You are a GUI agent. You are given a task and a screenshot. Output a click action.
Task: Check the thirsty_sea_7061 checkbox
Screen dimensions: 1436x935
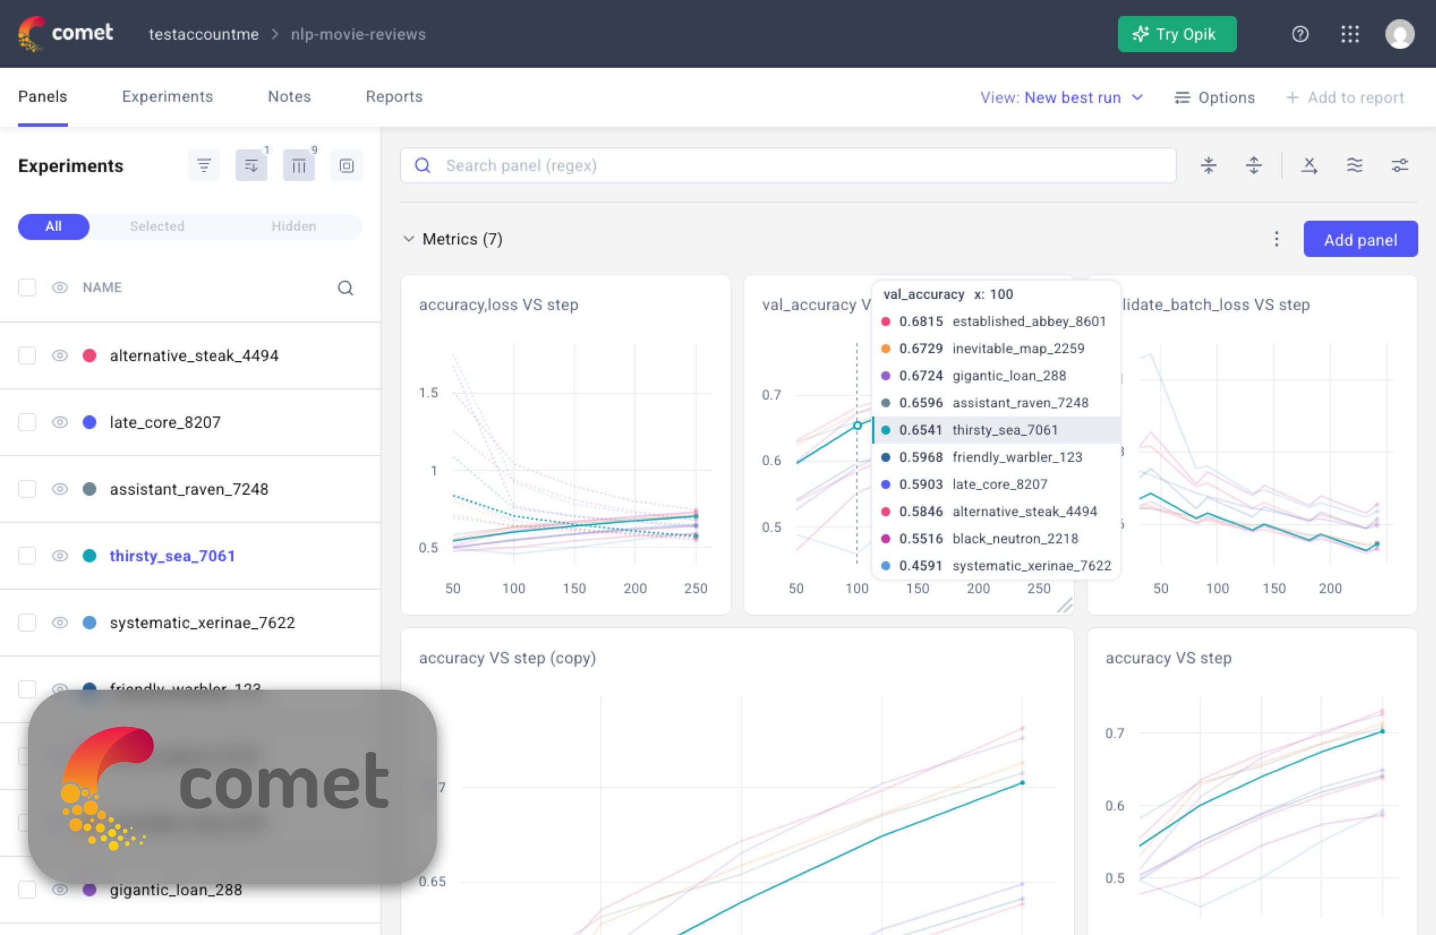coord(27,556)
